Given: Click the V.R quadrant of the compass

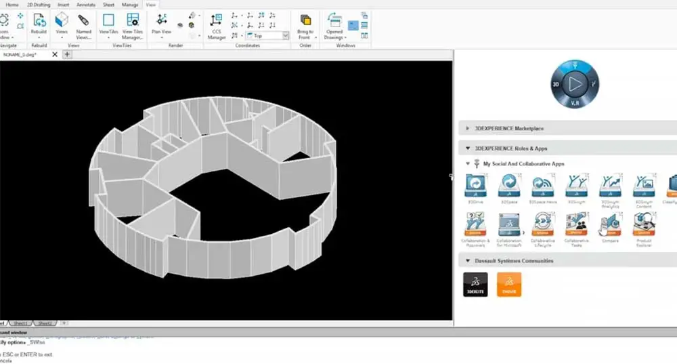Looking at the screenshot, I should tap(575, 103).
